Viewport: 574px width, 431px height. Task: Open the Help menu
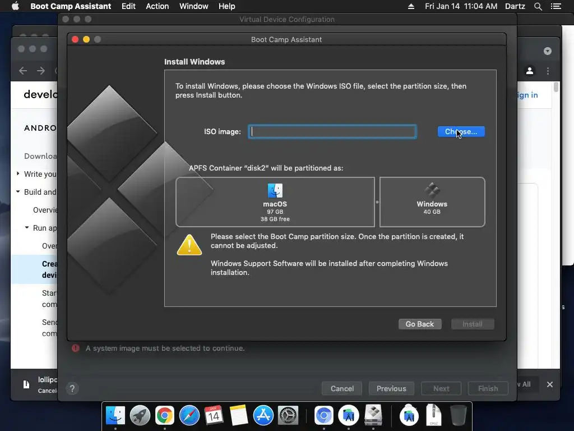coord(226,6)
